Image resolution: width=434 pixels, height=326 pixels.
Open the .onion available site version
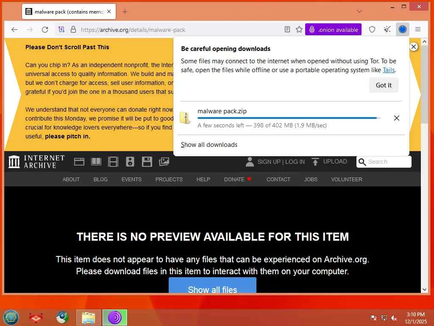(333, 29)
